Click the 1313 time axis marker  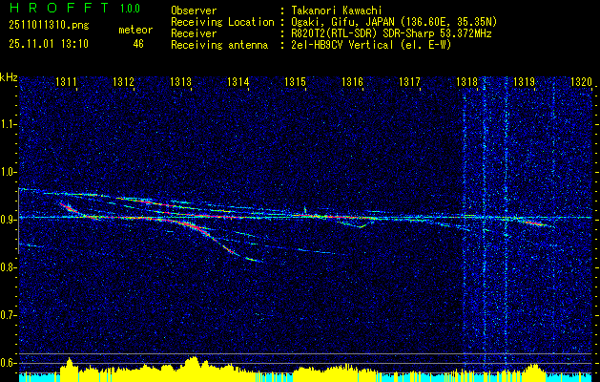pos(180,82)
